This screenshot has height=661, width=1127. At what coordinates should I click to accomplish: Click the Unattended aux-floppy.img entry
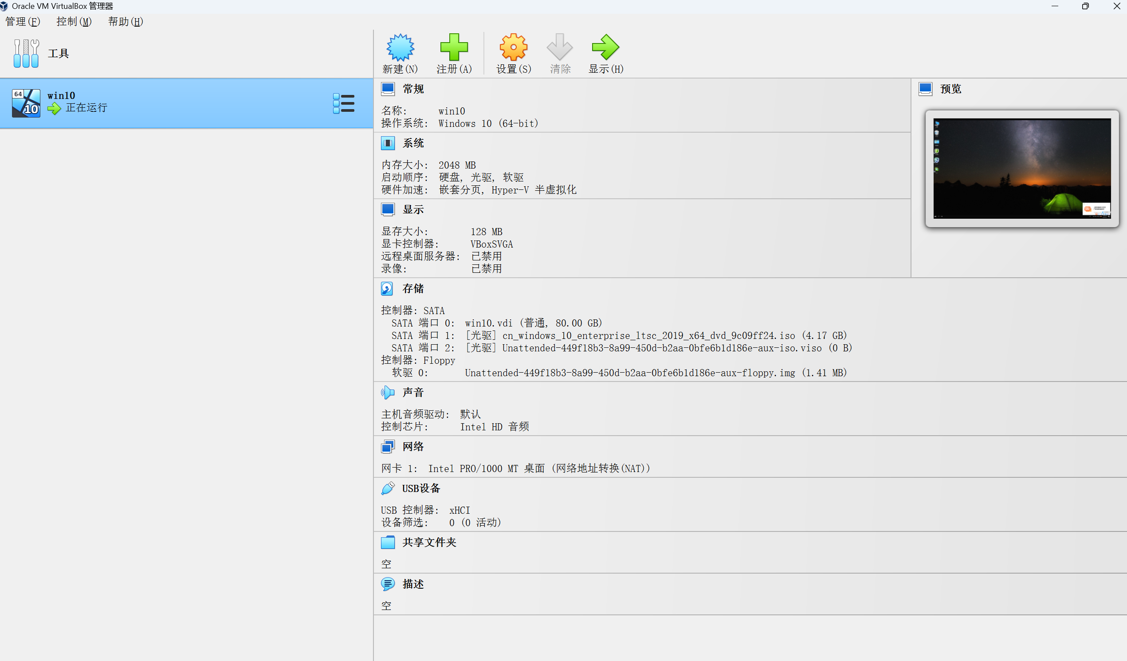point(656,373)
